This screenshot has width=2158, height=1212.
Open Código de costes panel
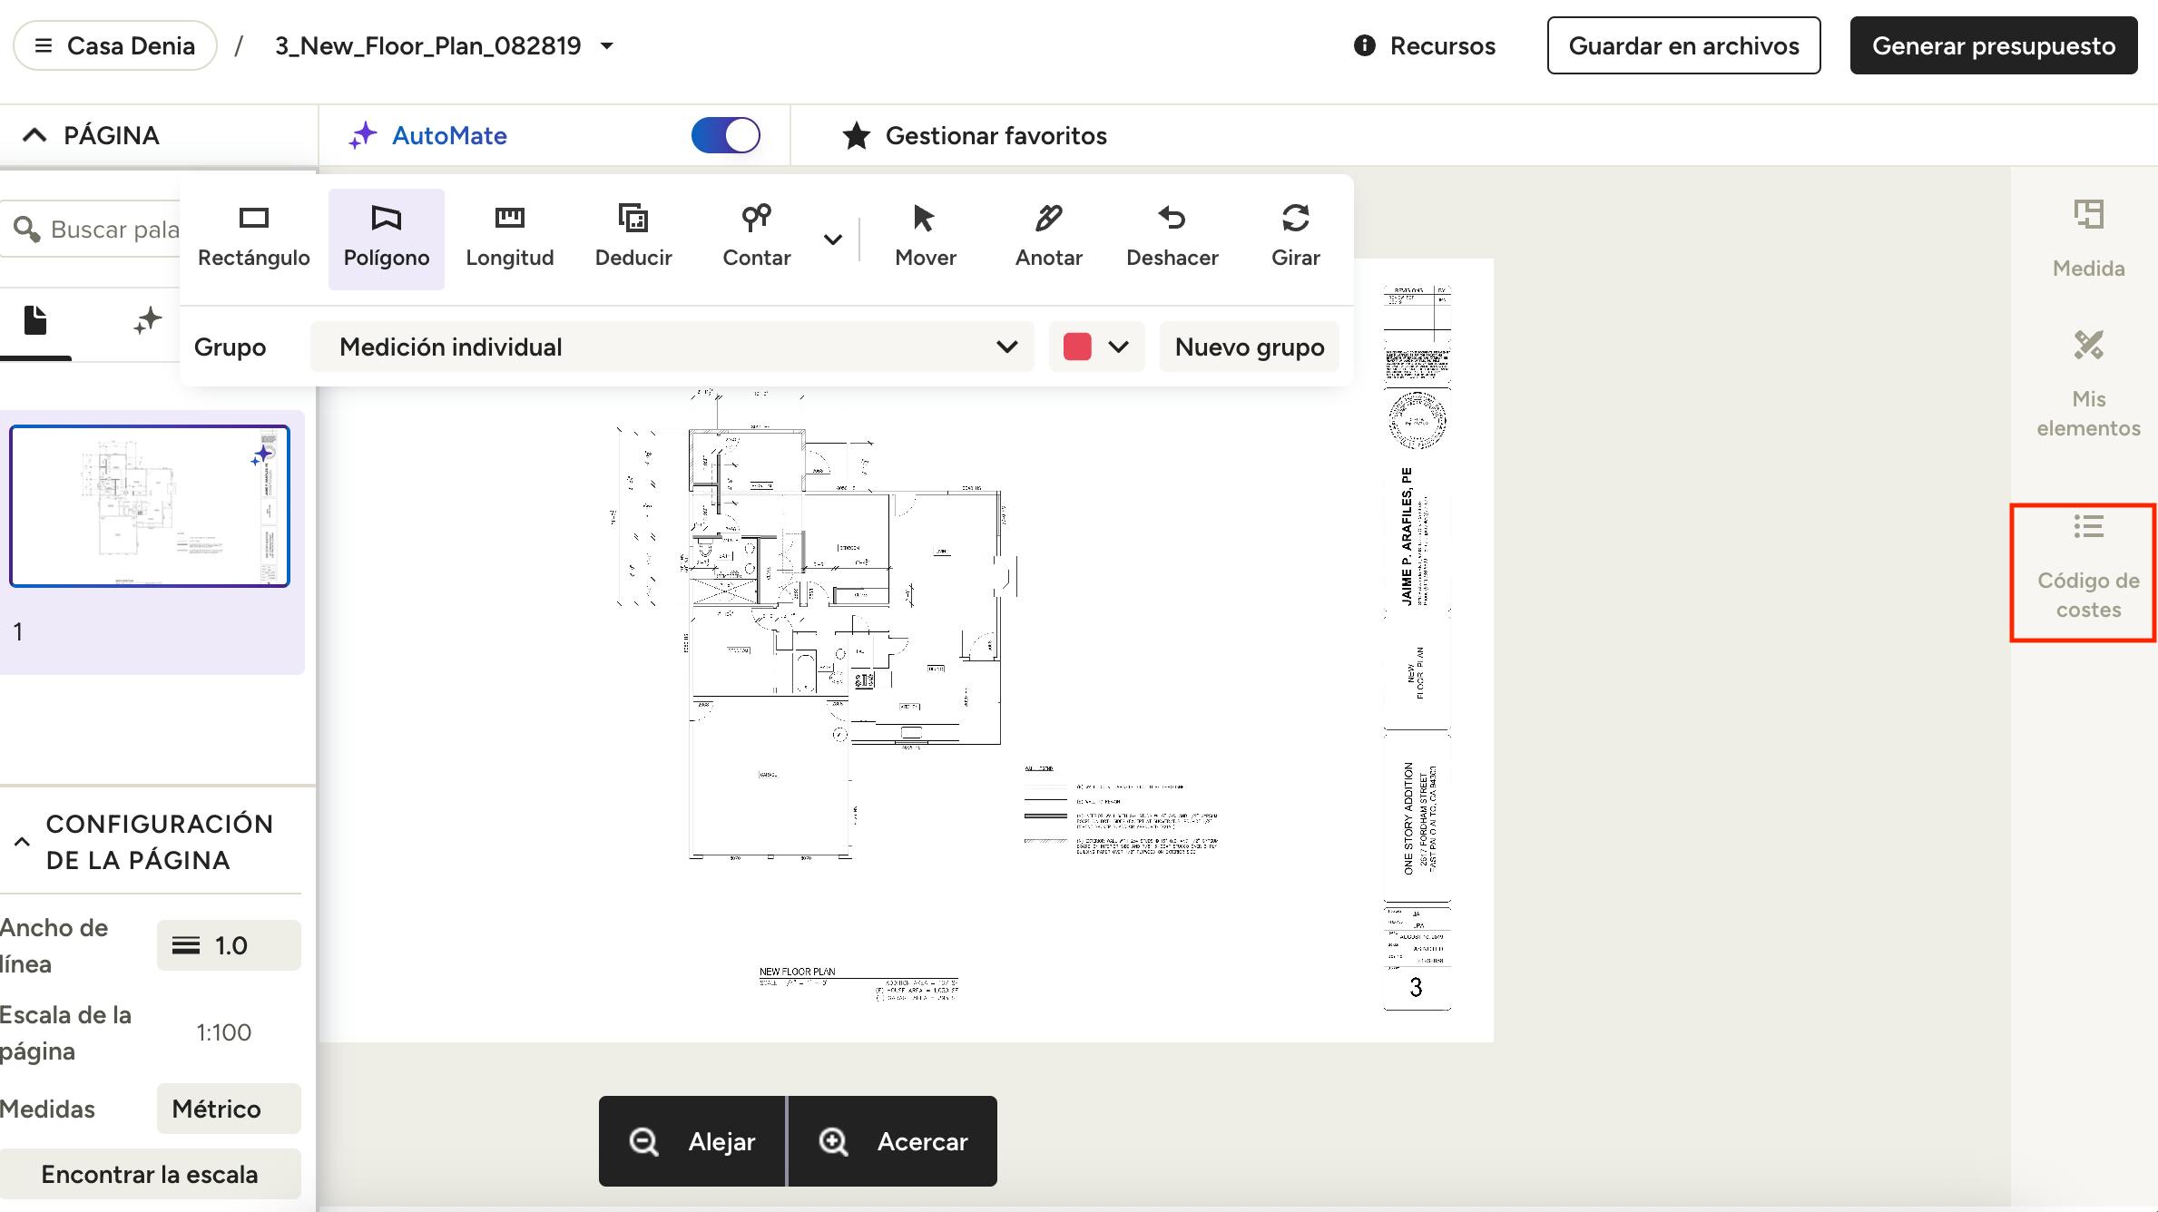tap(2089, 568)
